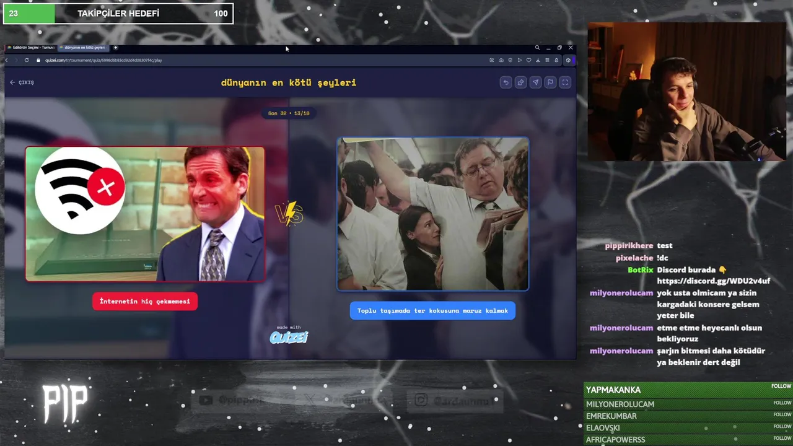Open the ad blocker shield icon

(510, 60)
